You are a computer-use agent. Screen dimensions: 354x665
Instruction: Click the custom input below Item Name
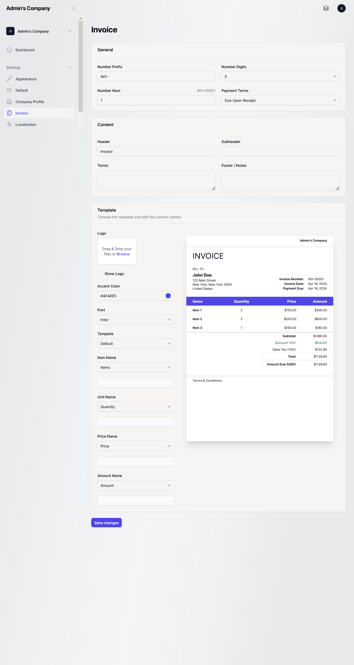tap(136, 383)
